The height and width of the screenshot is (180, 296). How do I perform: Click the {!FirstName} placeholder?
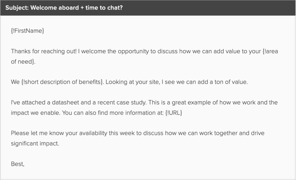tap(27, 31)
